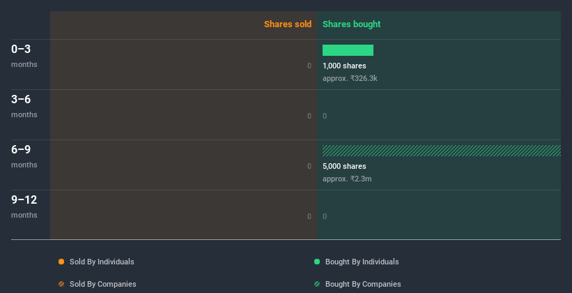
Task: Toggle the "Bought By Individuals" legend label
Action: (x=362, y=262)
